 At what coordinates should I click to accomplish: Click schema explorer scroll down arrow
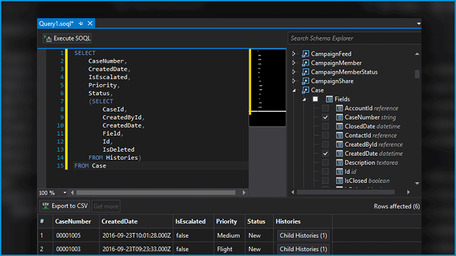(417, 183)
